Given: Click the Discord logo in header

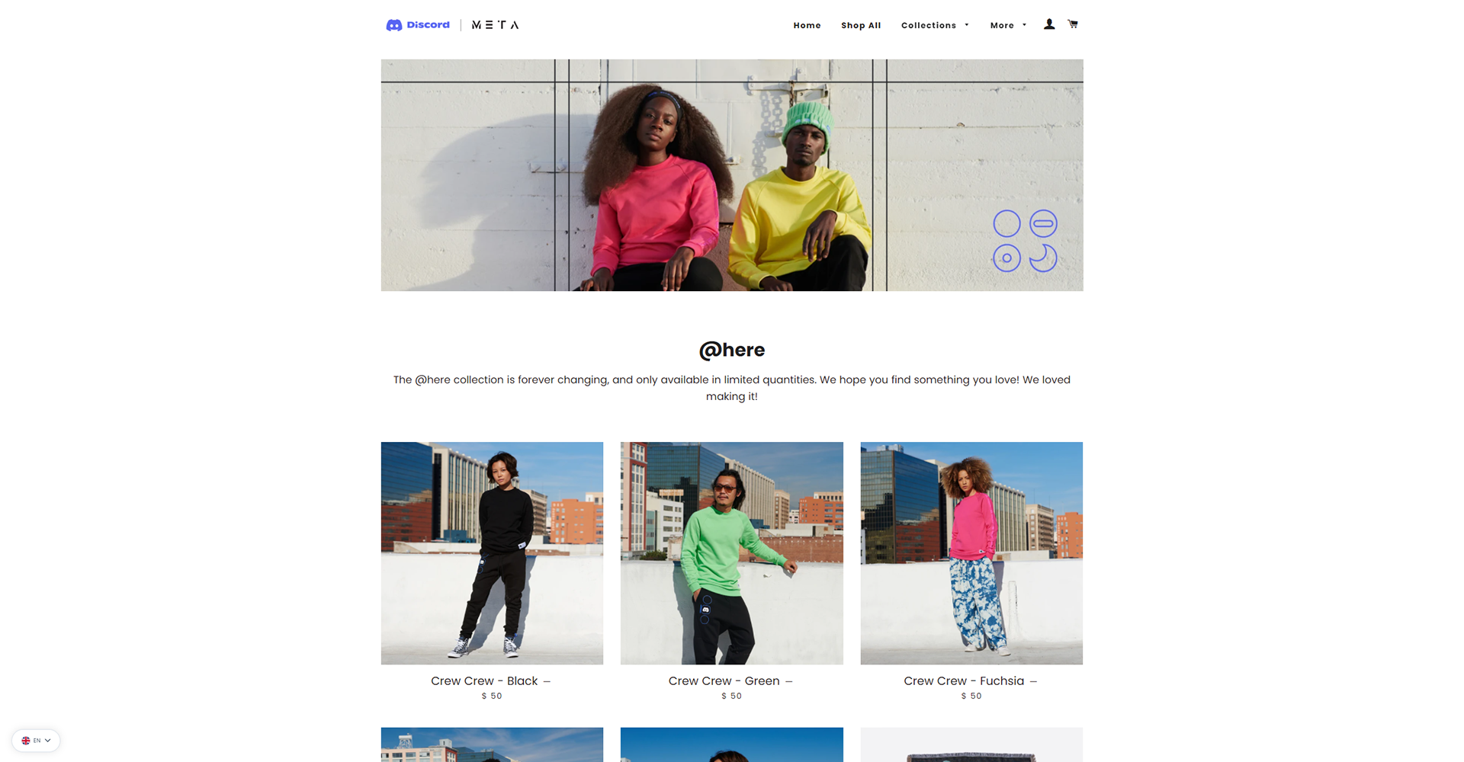Looking at the screenshot, I should 418,25.
